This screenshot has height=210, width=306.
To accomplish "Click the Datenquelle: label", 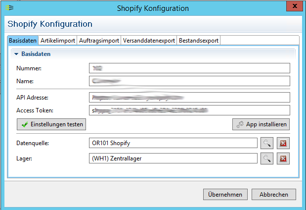I will pos(33,143).
